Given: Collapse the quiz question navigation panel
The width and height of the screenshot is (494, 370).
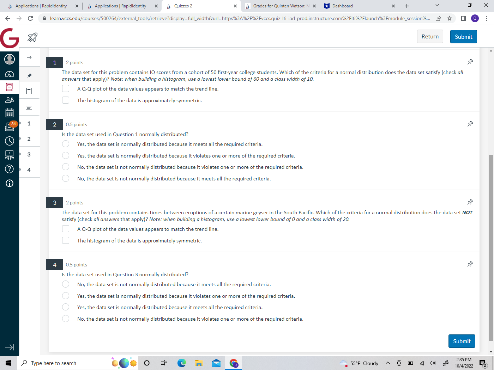Looking at the screenshot, I should (x=29, y=57).
